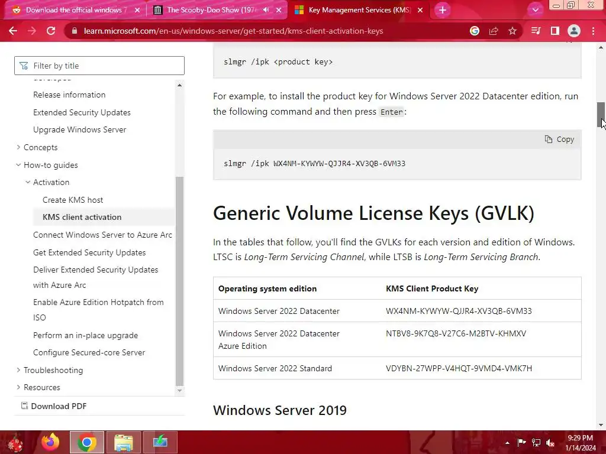This screenshot has height=454, width=606.
Task: Open Deliver Extended Security Updates with Azure Arc
Action: point(95,277)
